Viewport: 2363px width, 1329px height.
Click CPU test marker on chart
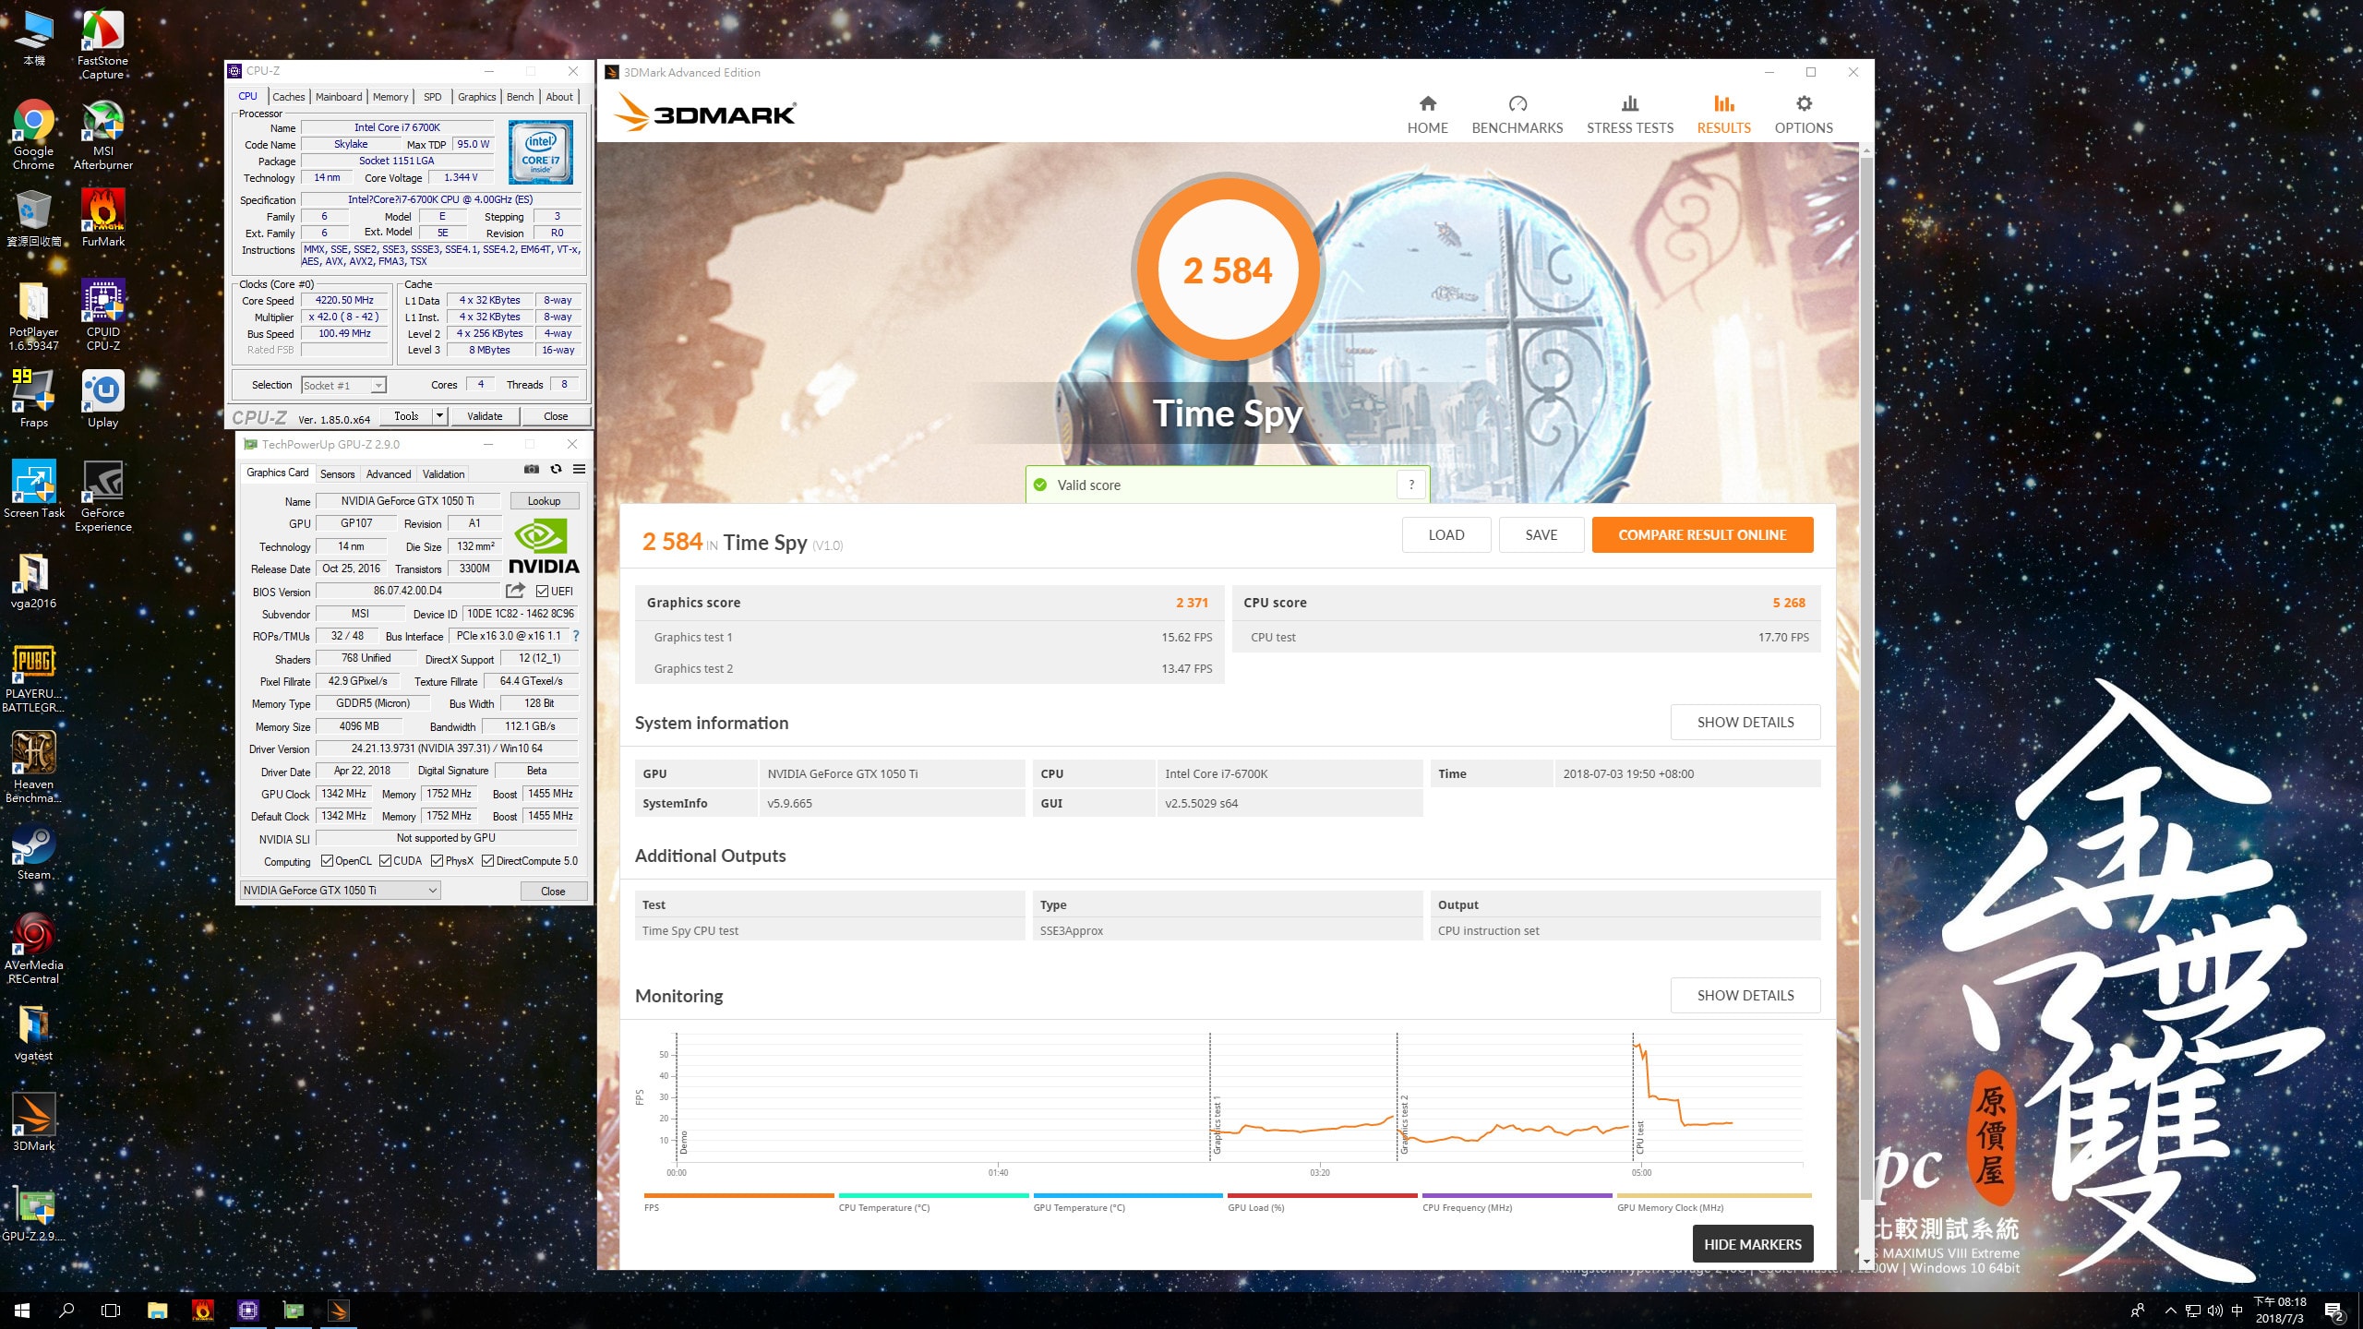click(1639, 1136)
